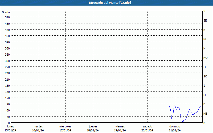
Task: Select the 90 y-axis value
Action: tap(8, 104)
